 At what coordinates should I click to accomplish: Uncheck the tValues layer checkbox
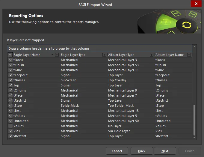pyautogui.click(x=10, y=116)
